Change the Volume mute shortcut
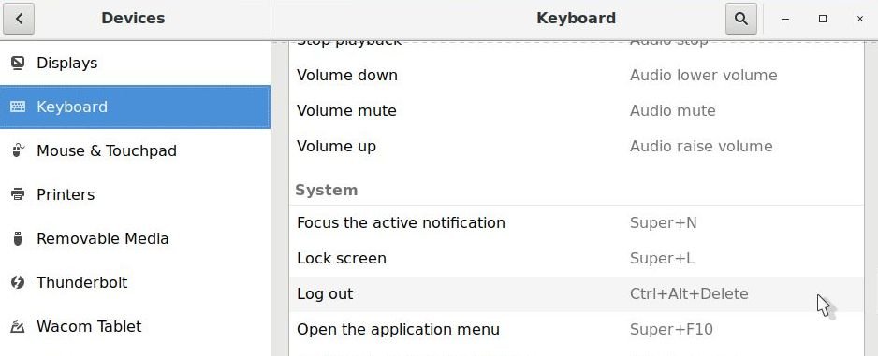 point(577,110)
